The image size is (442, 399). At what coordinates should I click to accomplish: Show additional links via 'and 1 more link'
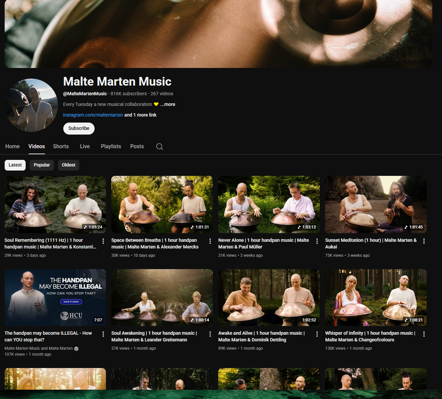click(x=140, y=115)
